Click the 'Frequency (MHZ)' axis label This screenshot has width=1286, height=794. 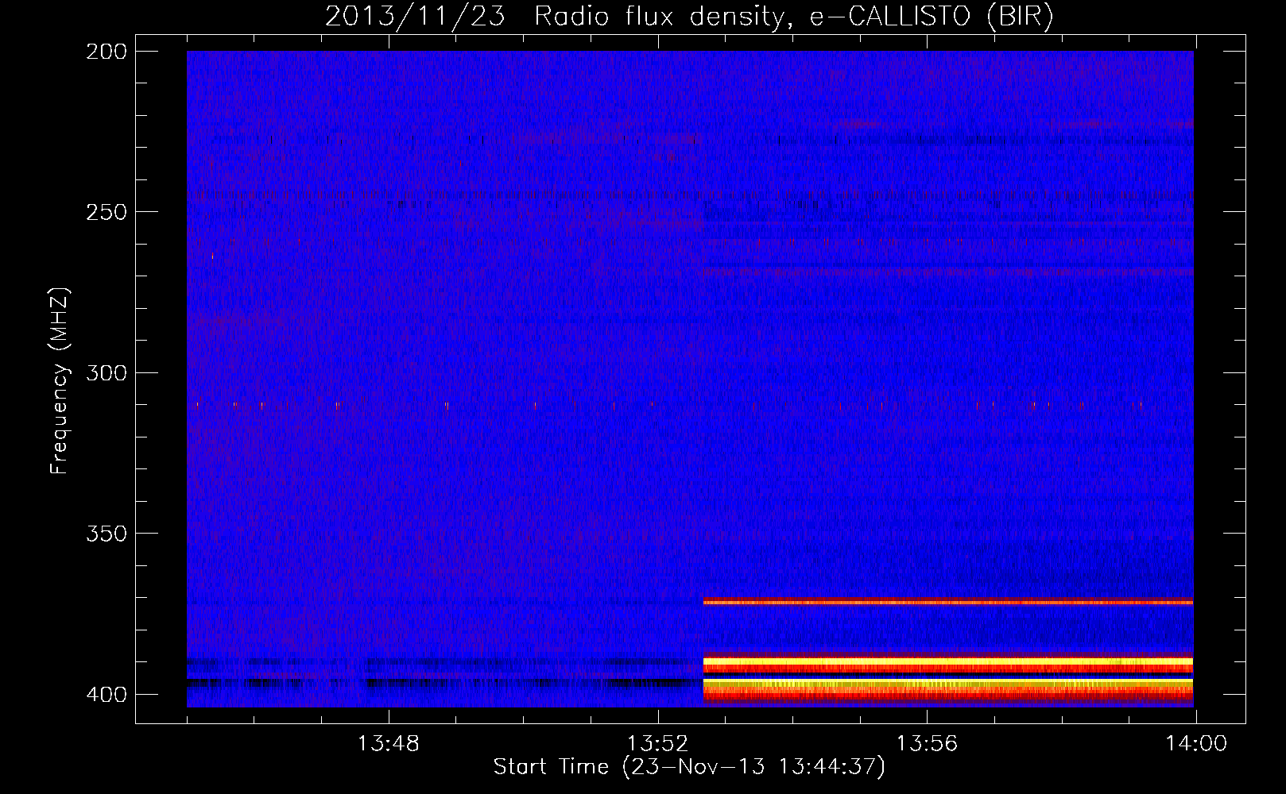[60, 381]
